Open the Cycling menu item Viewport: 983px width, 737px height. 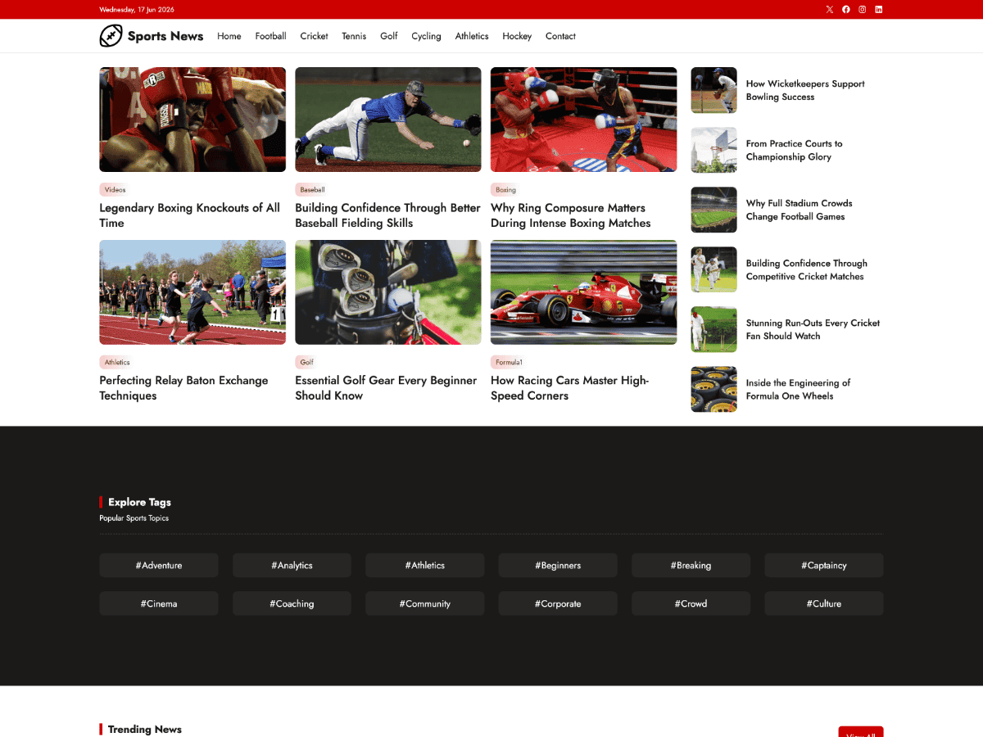[x=426, y=36]
